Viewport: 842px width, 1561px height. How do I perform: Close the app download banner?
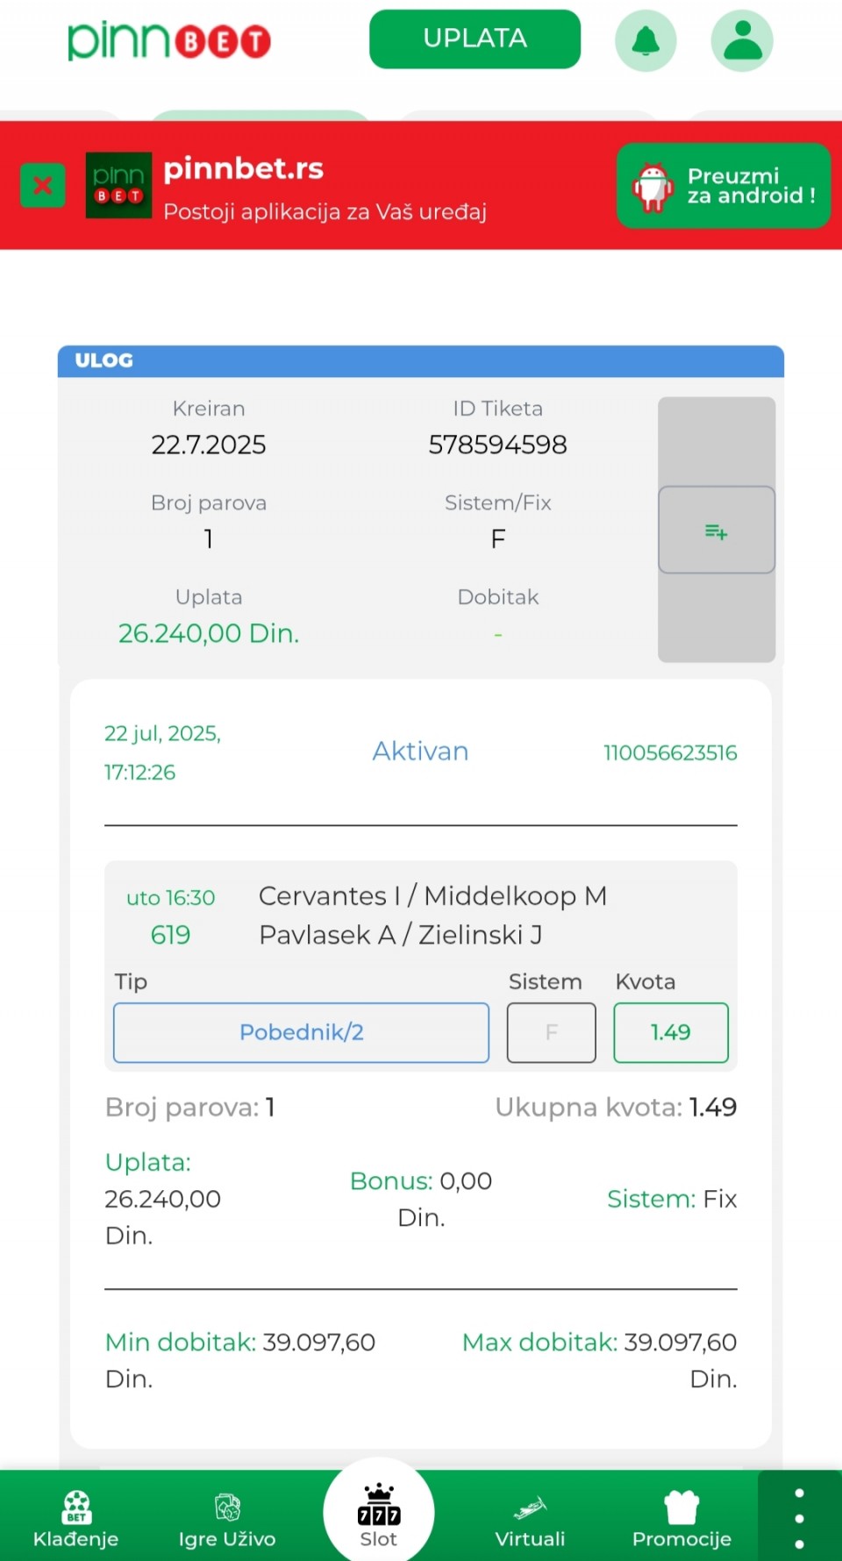point(42,185)
